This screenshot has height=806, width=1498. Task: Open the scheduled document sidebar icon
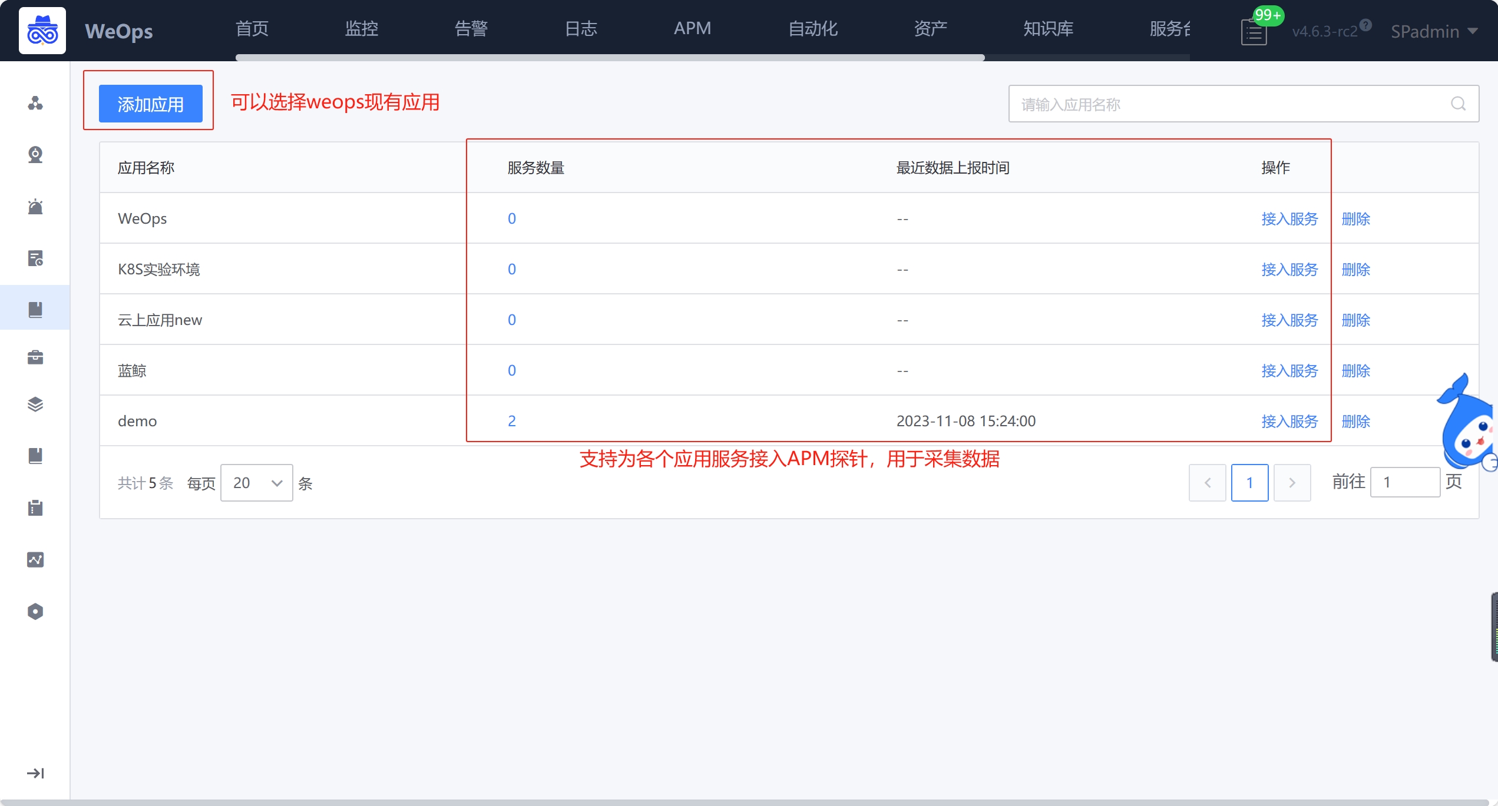[35, 258]
